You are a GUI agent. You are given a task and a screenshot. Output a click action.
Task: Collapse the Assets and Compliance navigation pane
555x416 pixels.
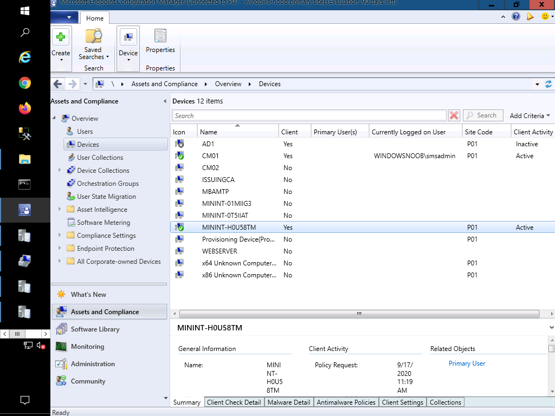[x=165, y=101]
